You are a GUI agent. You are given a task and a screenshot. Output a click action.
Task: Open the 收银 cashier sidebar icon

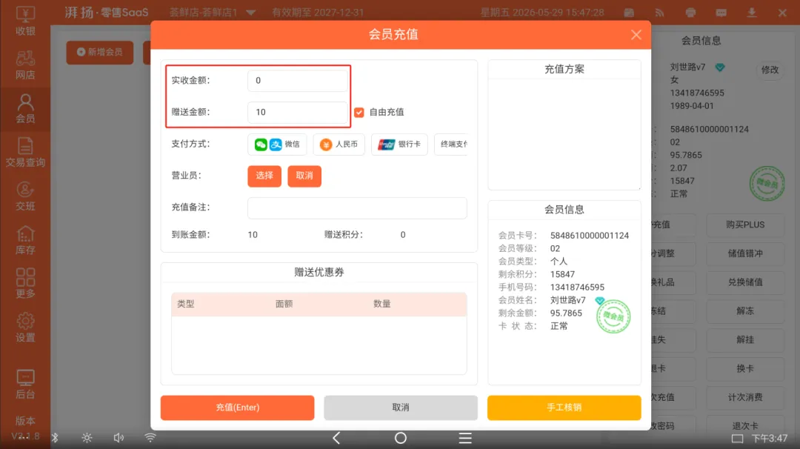pyautogui.click(x=25, y=21)
